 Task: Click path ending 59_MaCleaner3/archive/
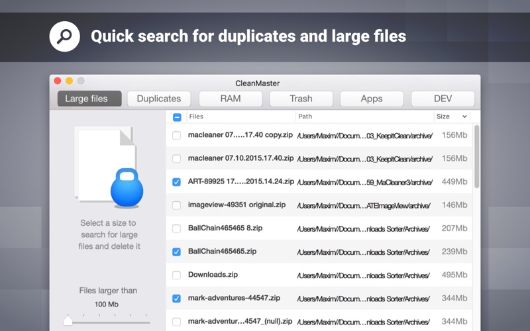[x=365, y=183]
